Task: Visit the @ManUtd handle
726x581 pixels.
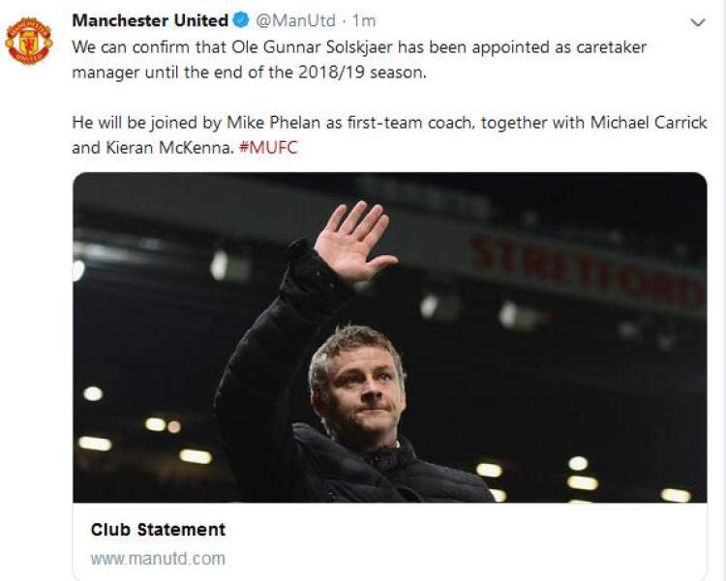Action: coord(296,20)
